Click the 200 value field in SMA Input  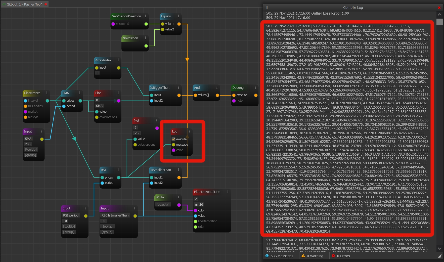(28, 144)
